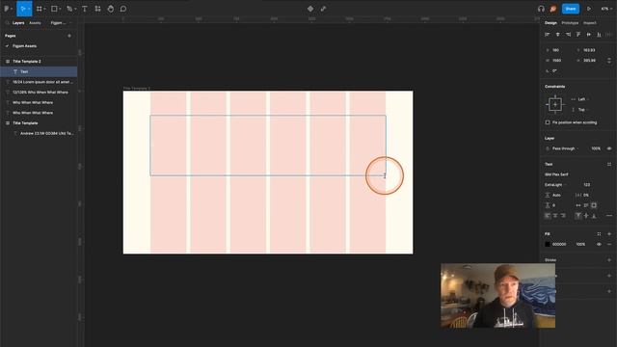617x347 pixels.
Task: Add a new fill with plus
Action: point(609,233)
